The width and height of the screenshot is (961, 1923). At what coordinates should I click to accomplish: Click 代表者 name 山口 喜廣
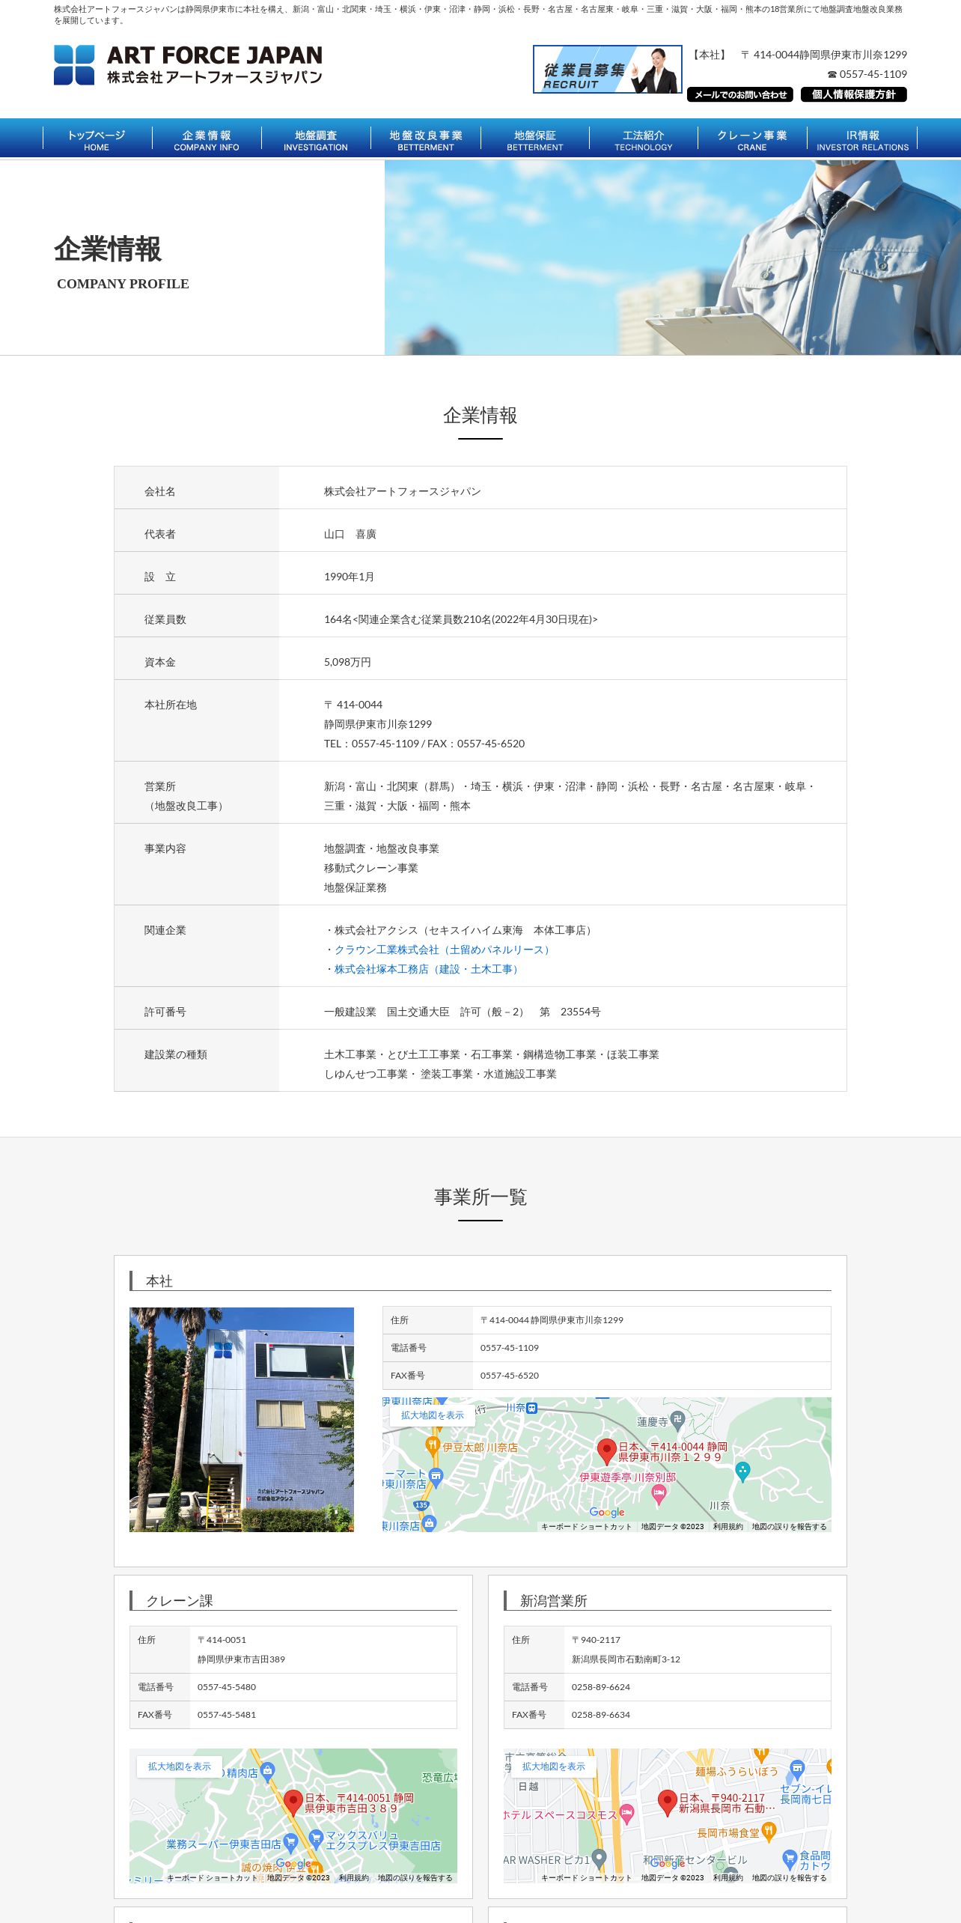click(350, 534)
